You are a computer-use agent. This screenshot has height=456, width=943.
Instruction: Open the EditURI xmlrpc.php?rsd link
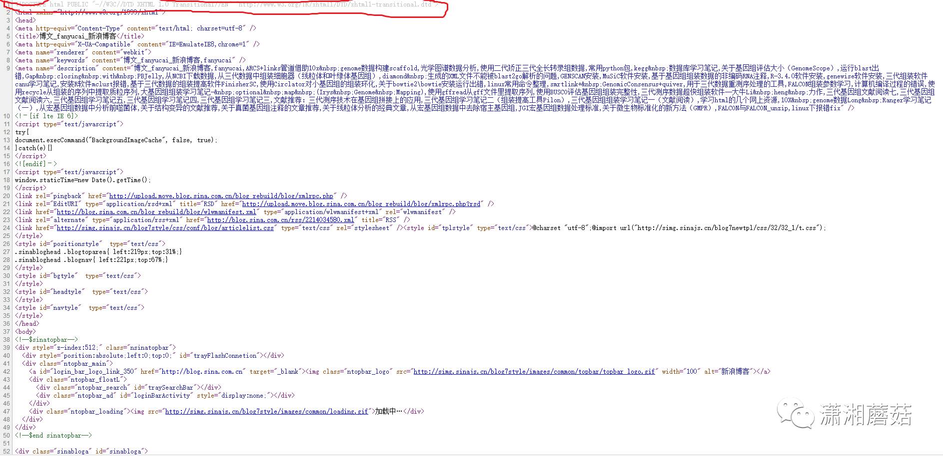361,204
